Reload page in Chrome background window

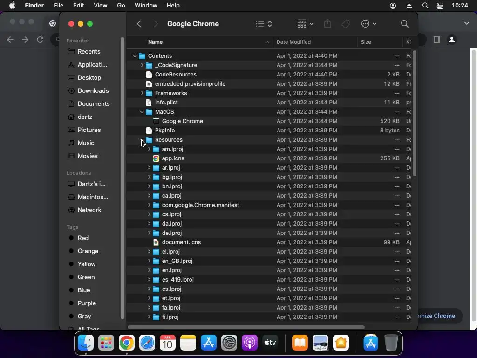pyautogui.click(x=40, y=40)
